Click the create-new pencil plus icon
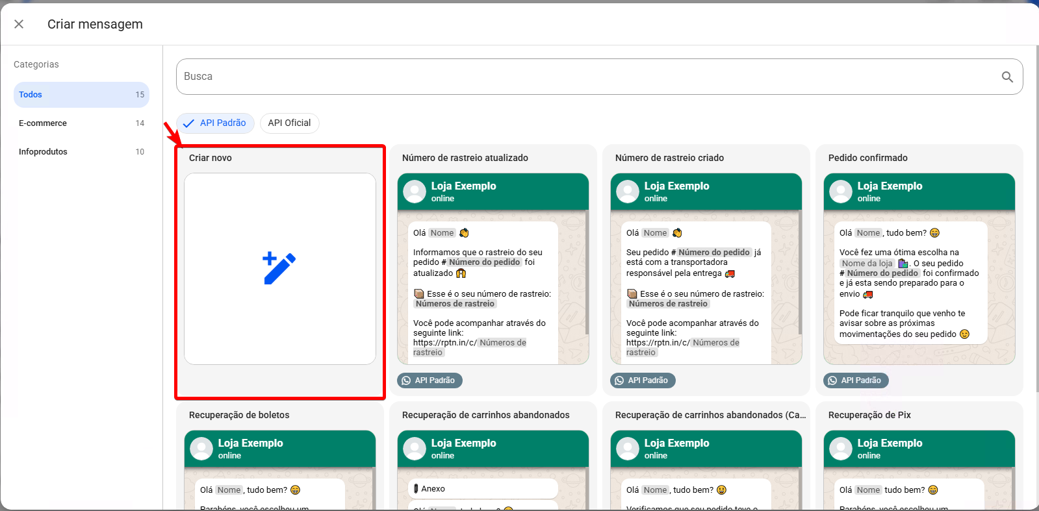The height and width of the screenshot is (511, 1039). (279, 268)
